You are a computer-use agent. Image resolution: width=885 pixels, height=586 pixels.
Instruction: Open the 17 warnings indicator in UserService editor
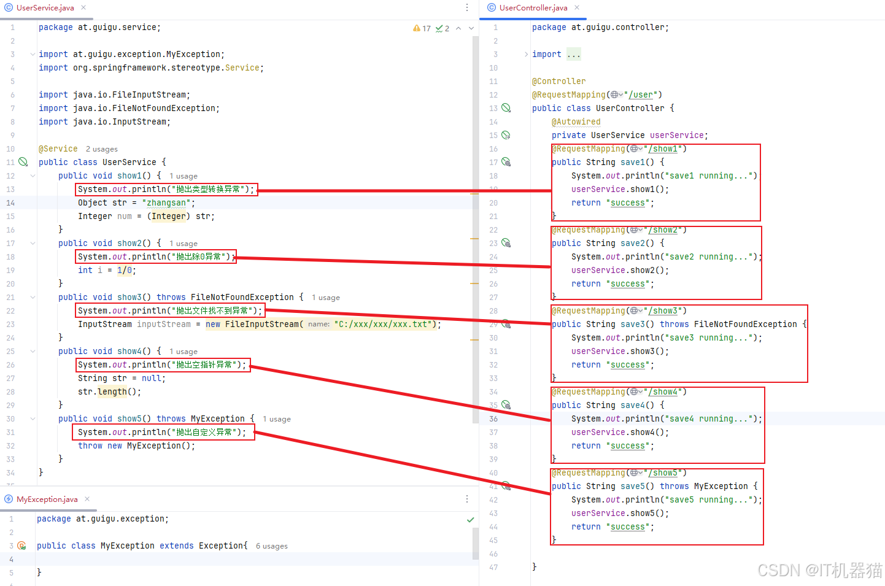(x=422, y=28)
